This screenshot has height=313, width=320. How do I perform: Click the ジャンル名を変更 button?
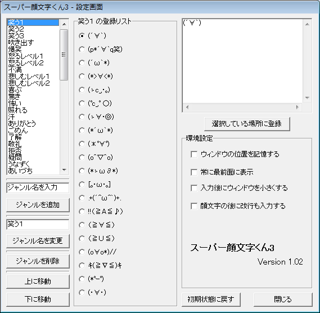click(38, 241)
